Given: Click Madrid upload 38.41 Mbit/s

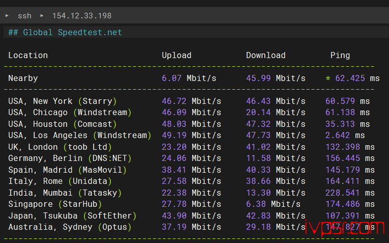Looking at the screenshot, I should [191, 170].
